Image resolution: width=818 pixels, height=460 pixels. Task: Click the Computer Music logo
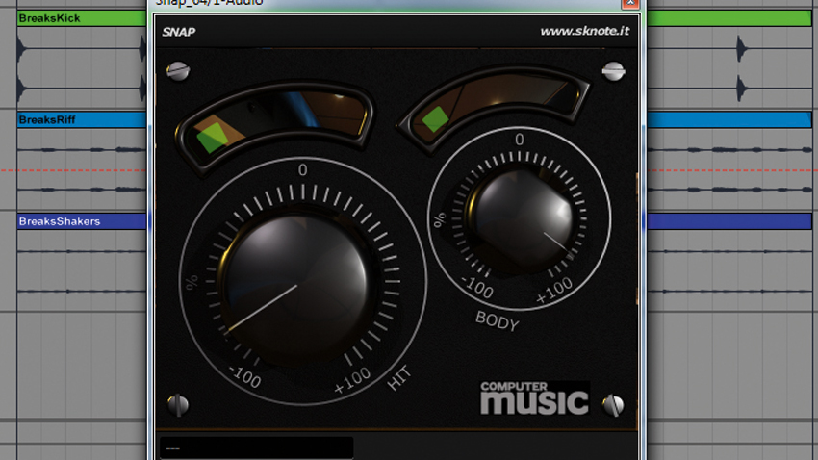[535, 398]
